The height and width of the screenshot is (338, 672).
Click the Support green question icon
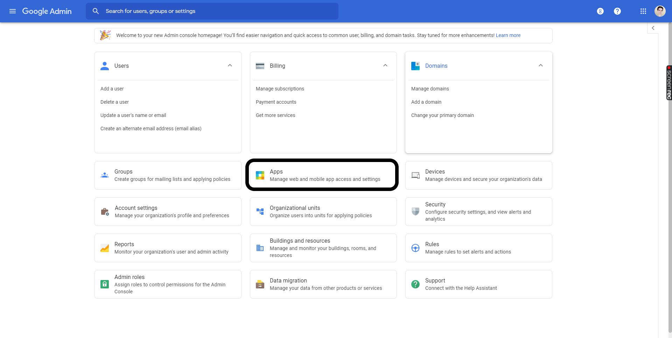pos(415,284)
